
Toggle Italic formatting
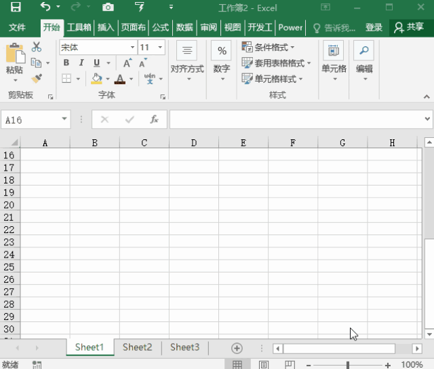(x=81, y=63)
